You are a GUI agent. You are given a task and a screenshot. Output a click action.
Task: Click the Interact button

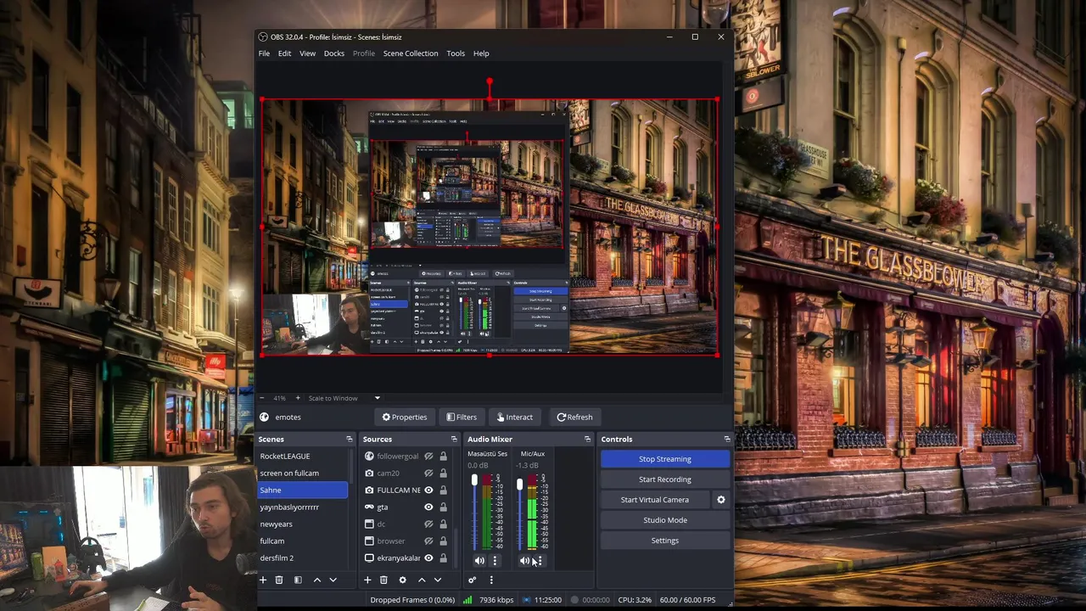point(514,417)
